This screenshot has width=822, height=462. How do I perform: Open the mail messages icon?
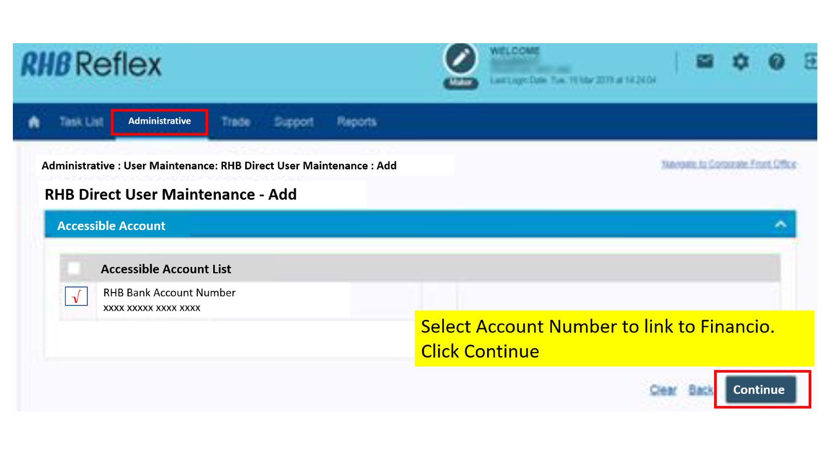(706, 62)
